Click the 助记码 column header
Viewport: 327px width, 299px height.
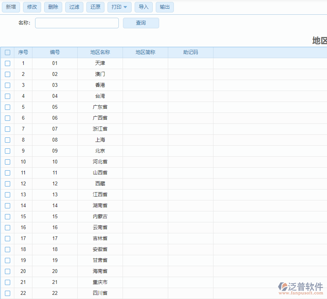[190, 52]
